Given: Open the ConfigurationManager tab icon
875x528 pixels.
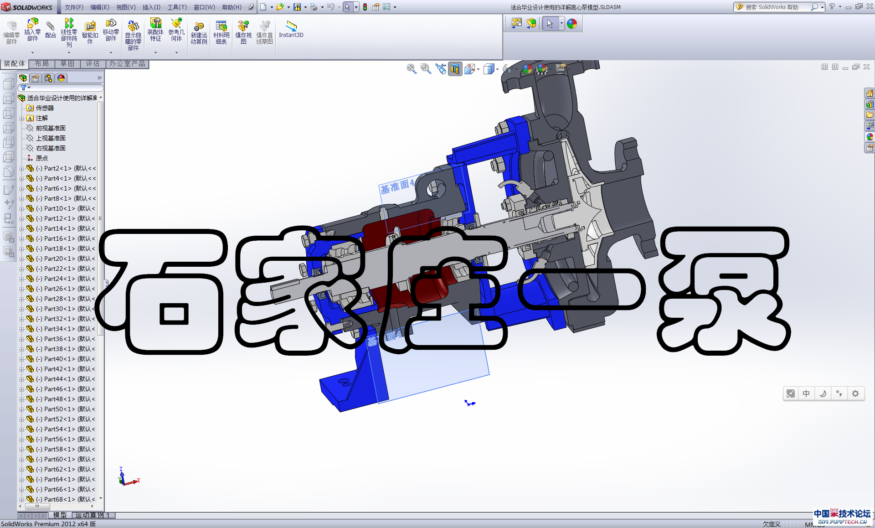Looking at the screenshot, I should click(x=48, y=78).
